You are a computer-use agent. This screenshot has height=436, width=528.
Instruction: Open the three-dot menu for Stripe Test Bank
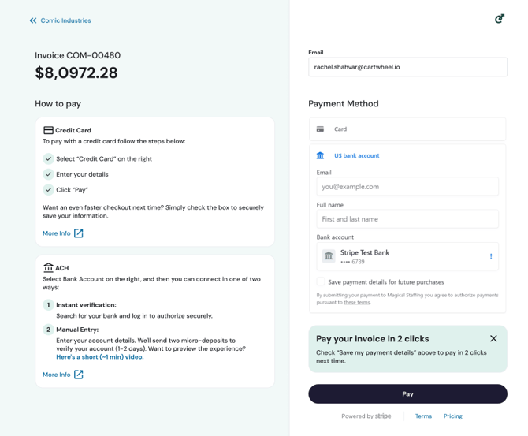pyautogui.click(x=491, y=256)
